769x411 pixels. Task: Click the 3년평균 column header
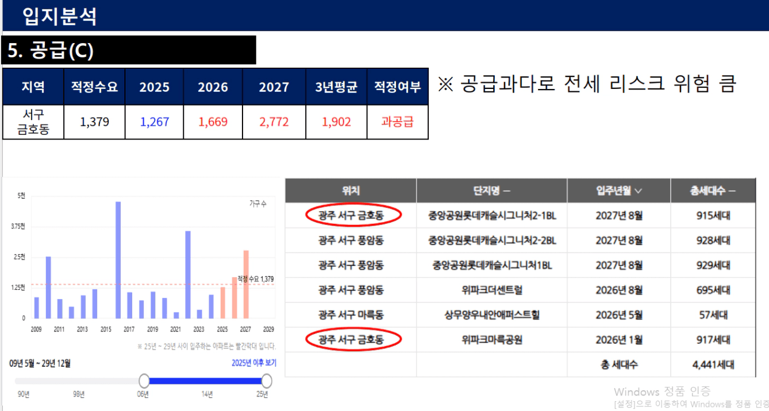tap(336, 87)
